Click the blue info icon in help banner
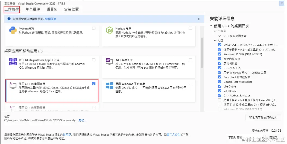The height and width of the screenshot is (144, 287). coord(9,19)
